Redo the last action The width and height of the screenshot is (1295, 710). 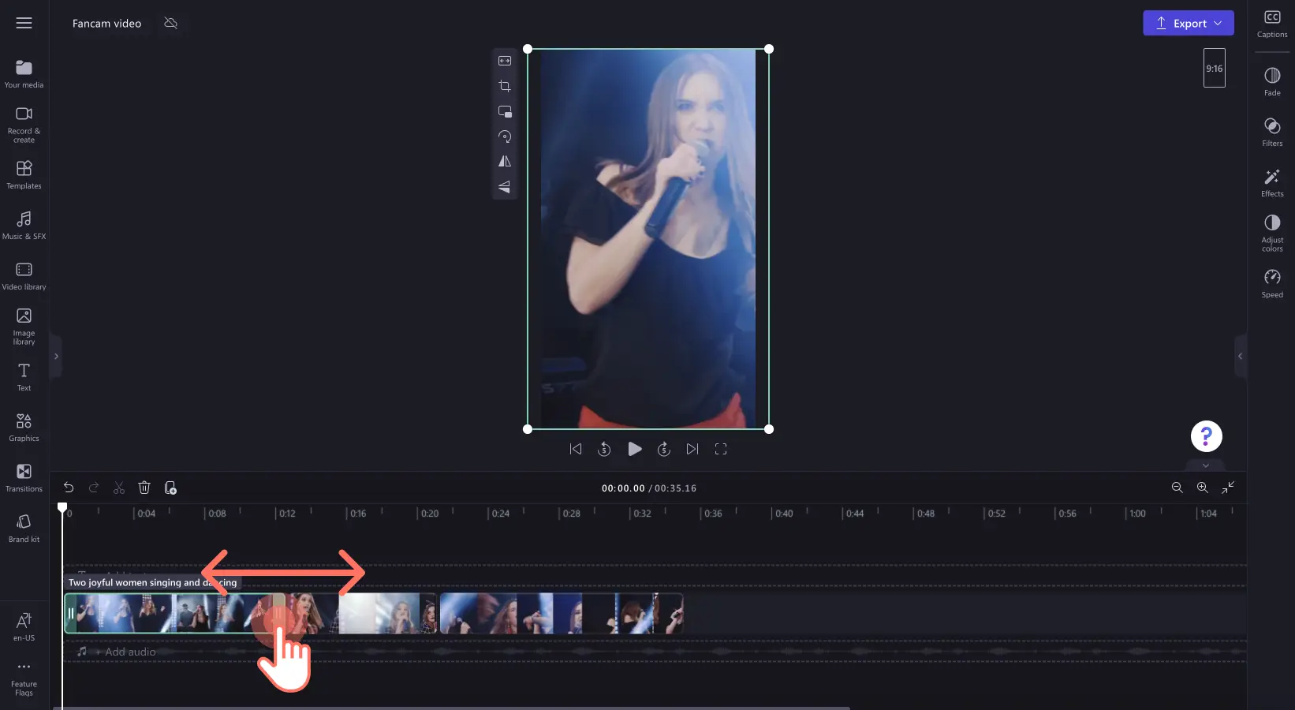[94, 488]
